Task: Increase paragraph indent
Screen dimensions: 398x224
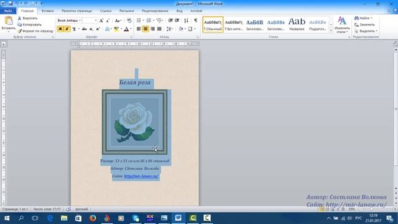Action: [x=177, y=21]
